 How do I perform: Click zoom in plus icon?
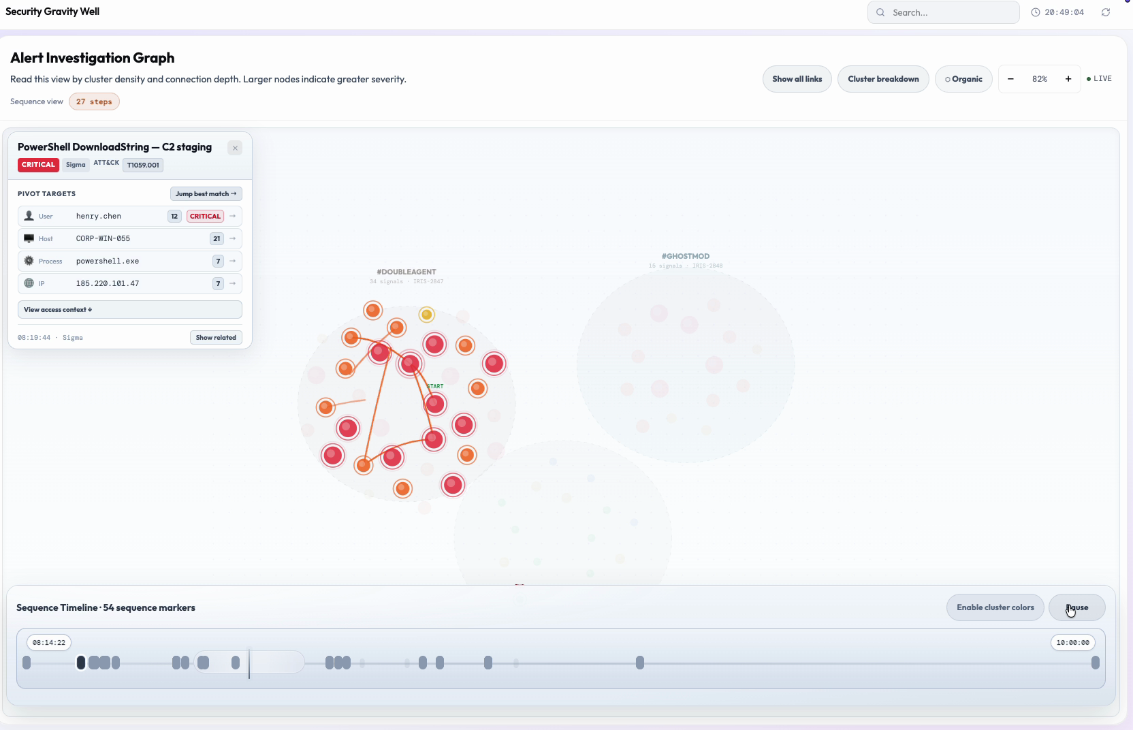[1068, 79]
